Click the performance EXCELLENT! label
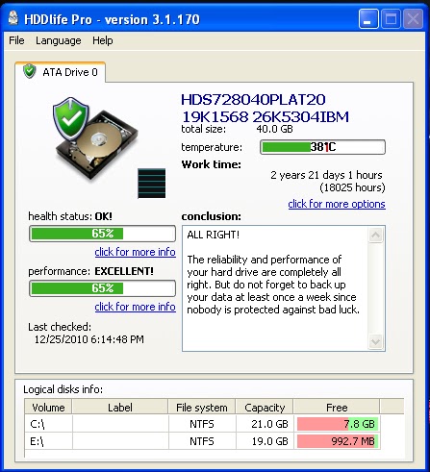Viewport: 430px width, 472px height. pyautogui.click(x=124, y=271)
